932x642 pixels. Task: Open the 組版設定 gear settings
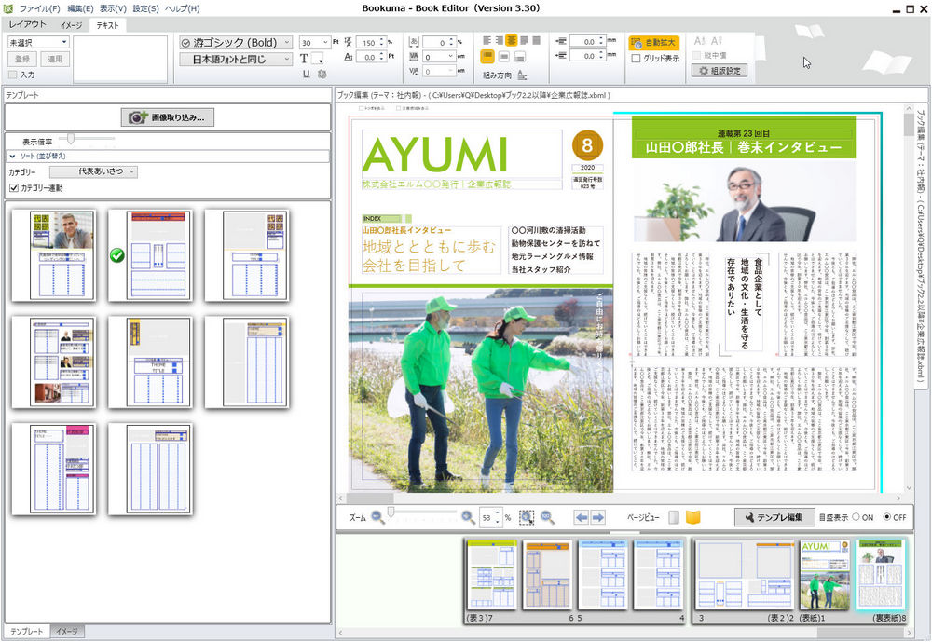720,71
